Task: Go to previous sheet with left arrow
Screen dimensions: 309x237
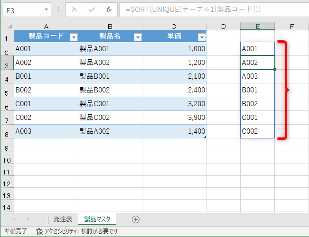Action: pyautogui.click(x=14, y=219)
